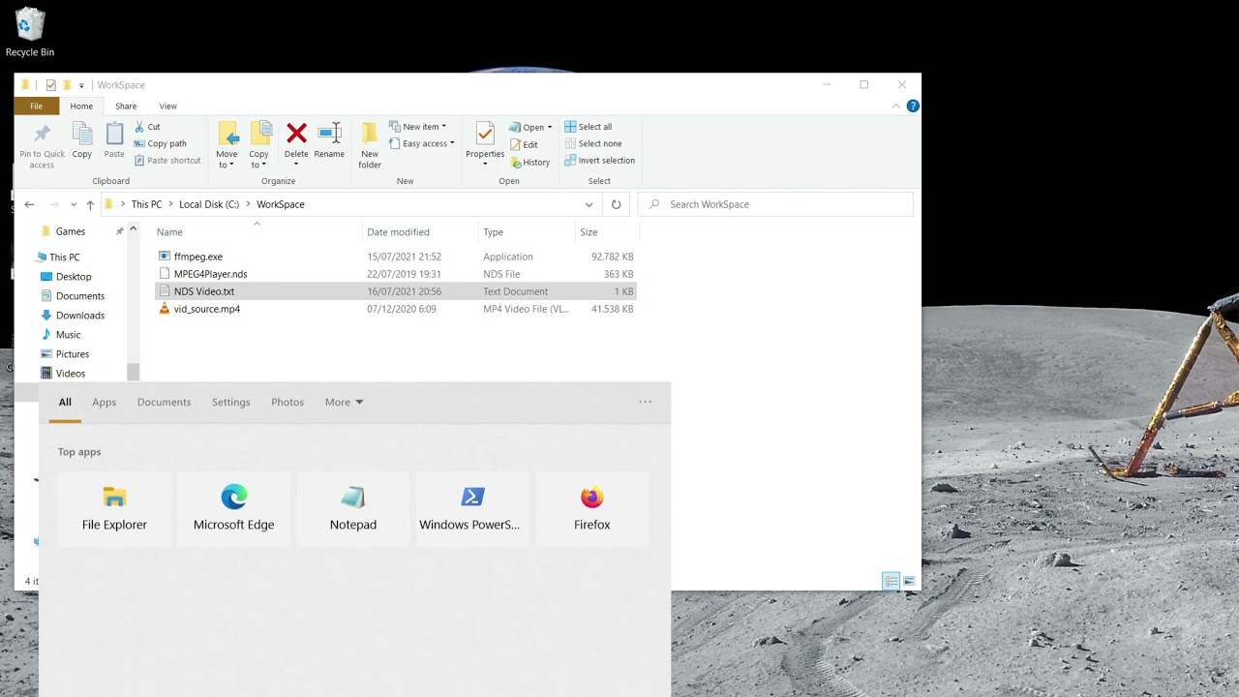Sort files by the Name column header
1239x697 pixels.
tap(258, 232)
